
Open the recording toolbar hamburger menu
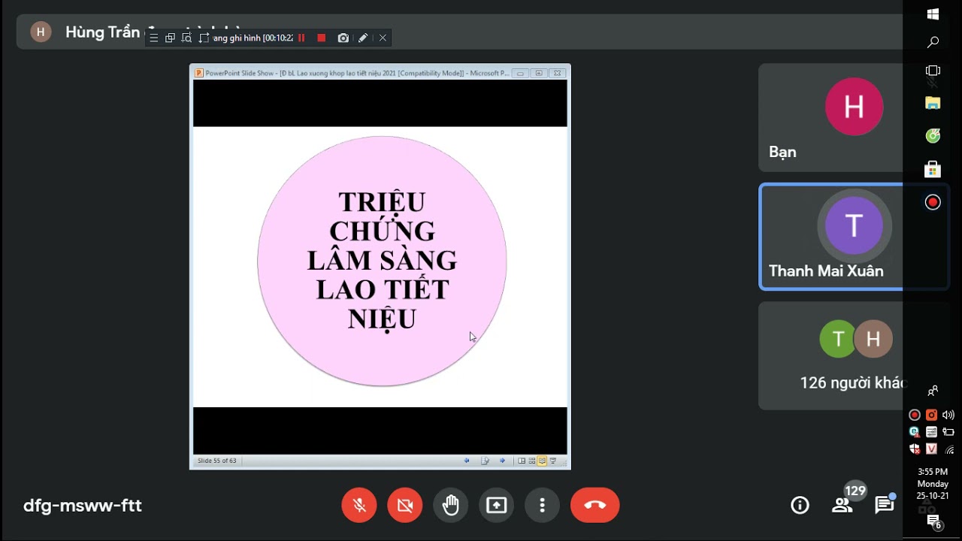[154, 38]
